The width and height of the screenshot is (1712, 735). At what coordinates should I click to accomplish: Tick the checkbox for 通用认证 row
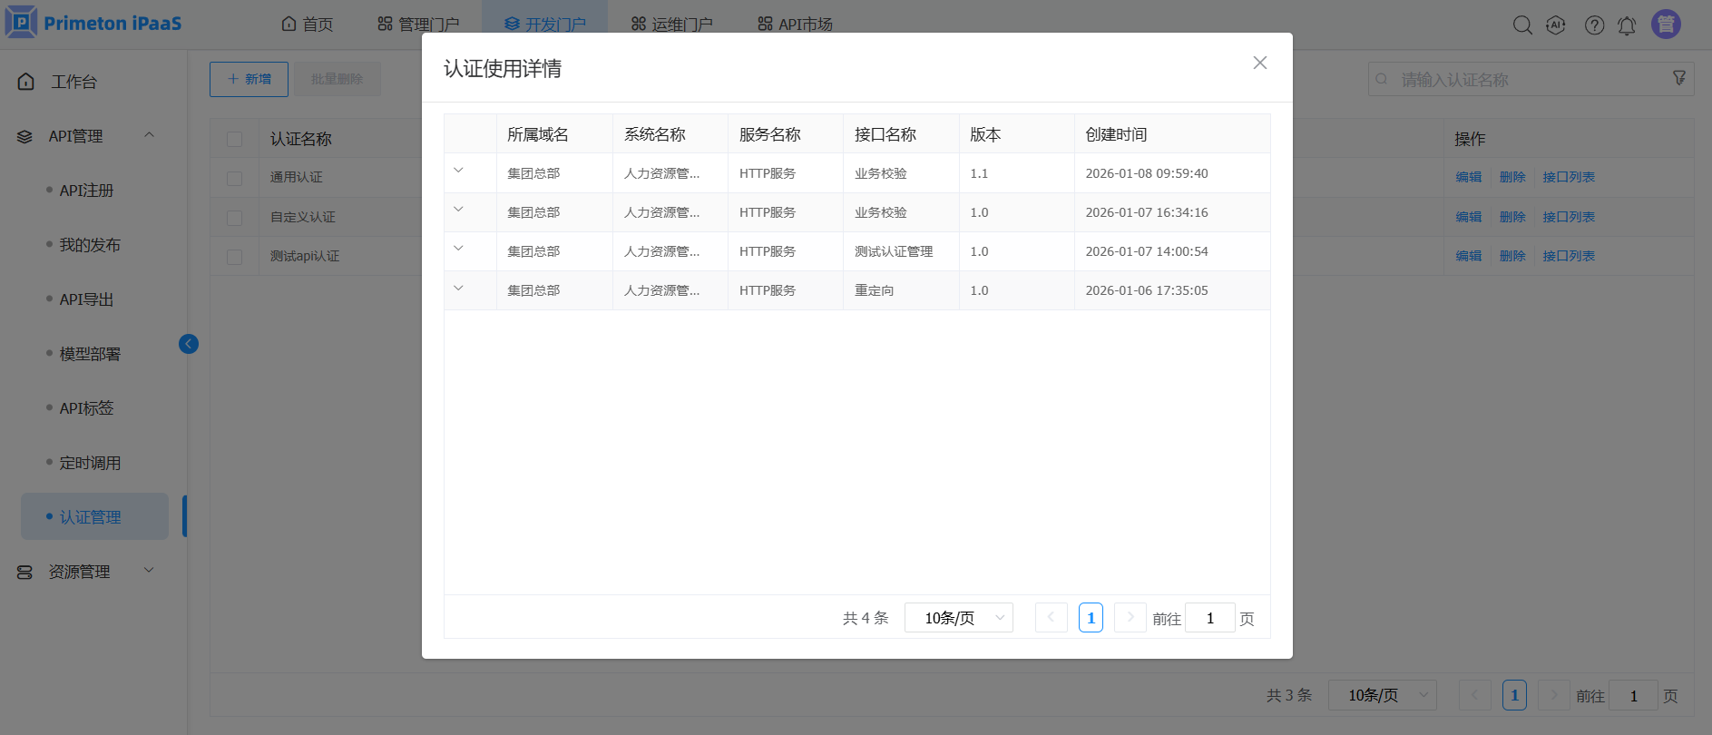click(235, 179)
